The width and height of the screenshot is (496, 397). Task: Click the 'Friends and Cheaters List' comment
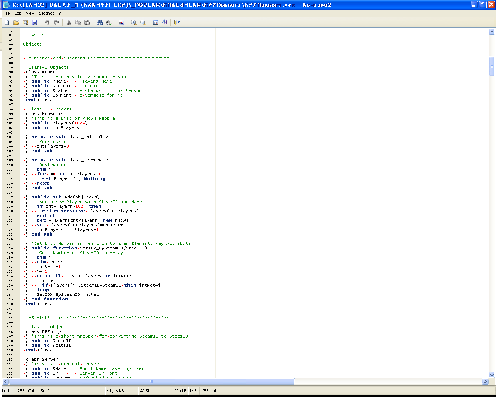tap(97, 58)
